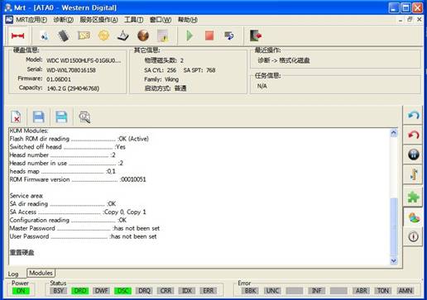The height and width of the screenshot is (300, 427).
Task: Click the TON error indicator
Action: point(383,291)
